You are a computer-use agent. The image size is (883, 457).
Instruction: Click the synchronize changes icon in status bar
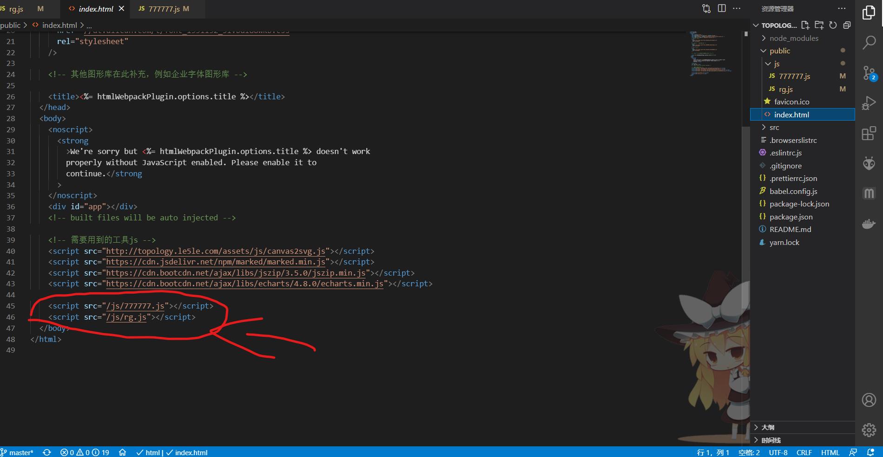[47, 452]
